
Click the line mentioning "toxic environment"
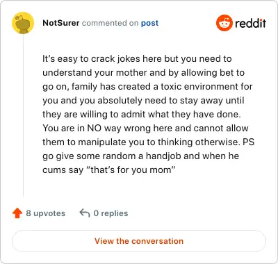click(x=147, y=87)
